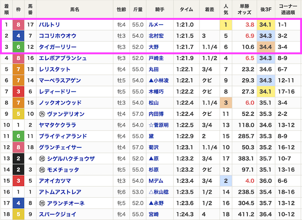Open horse page for グランチェイサー
This screenshot has width=302, height=220.
coord(60,148)
